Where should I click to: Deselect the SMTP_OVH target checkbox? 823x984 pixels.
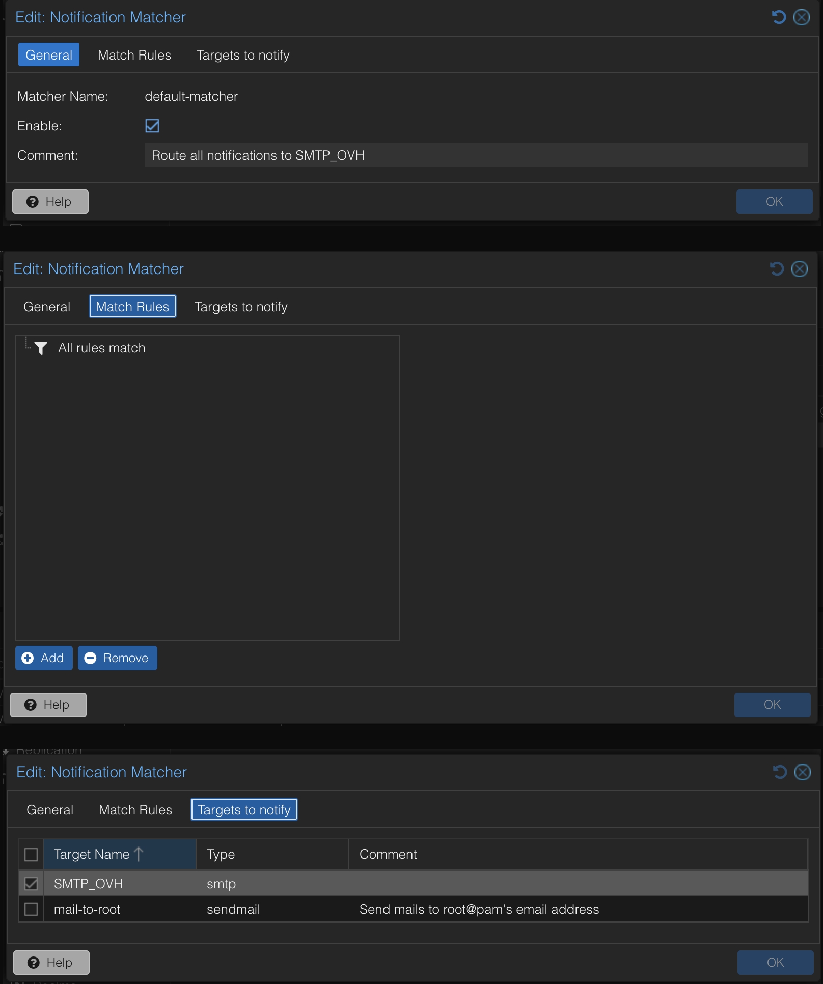pos(31,884)
